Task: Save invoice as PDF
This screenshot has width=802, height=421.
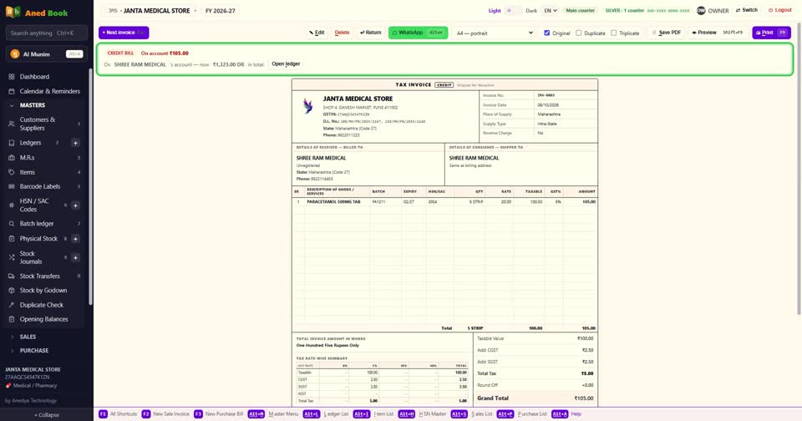Action: (x=667, y=33)
